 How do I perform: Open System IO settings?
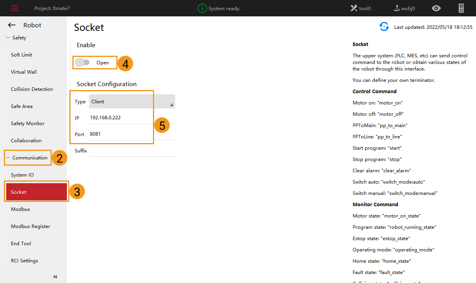[23, 175]
